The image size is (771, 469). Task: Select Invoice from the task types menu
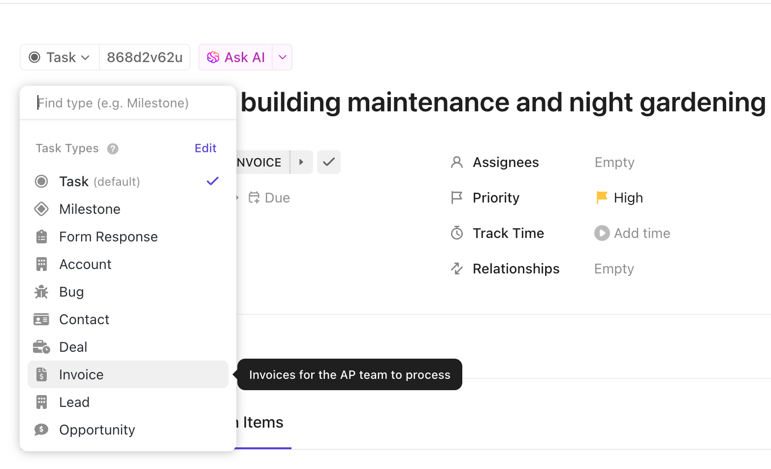click(81, 375)
